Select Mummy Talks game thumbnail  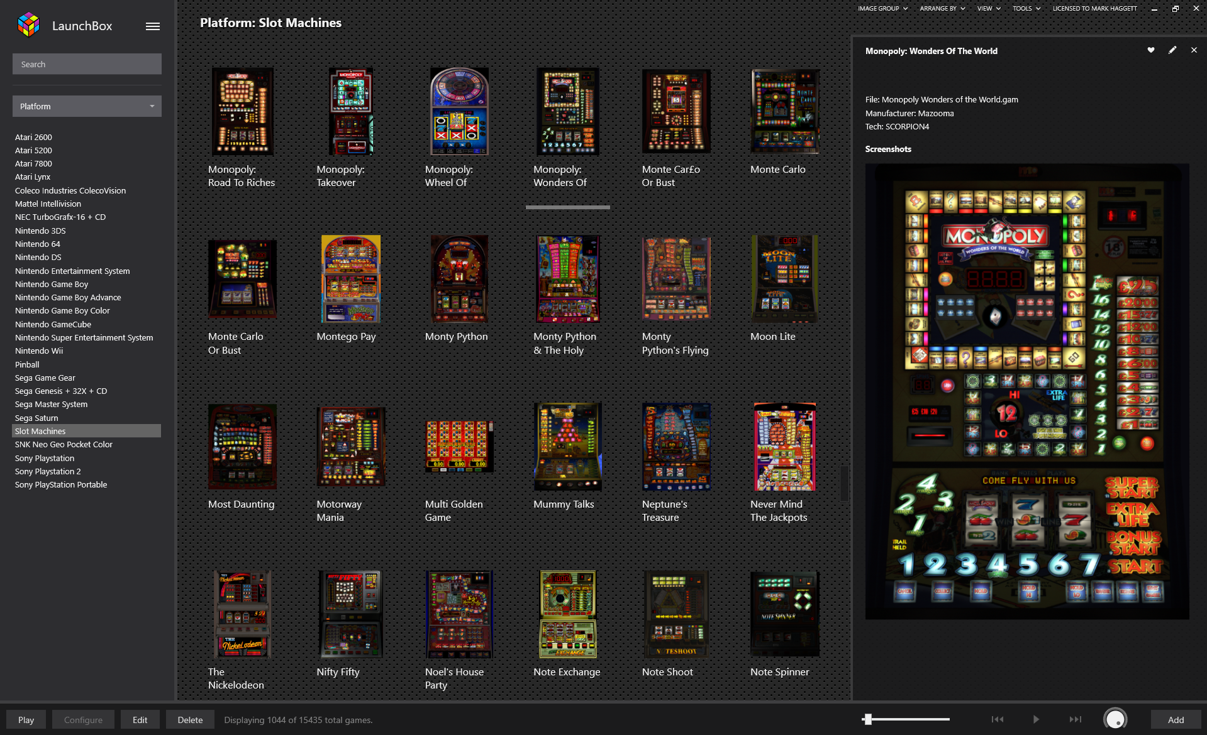(x=567, y=447)
